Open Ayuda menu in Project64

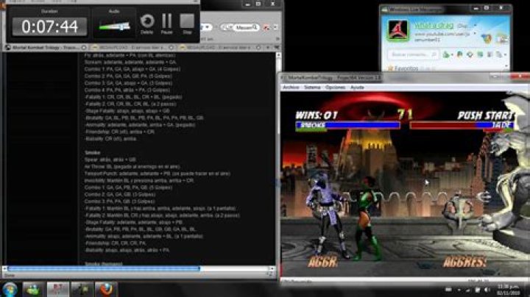pyautogui.click(x=357, y=87)
